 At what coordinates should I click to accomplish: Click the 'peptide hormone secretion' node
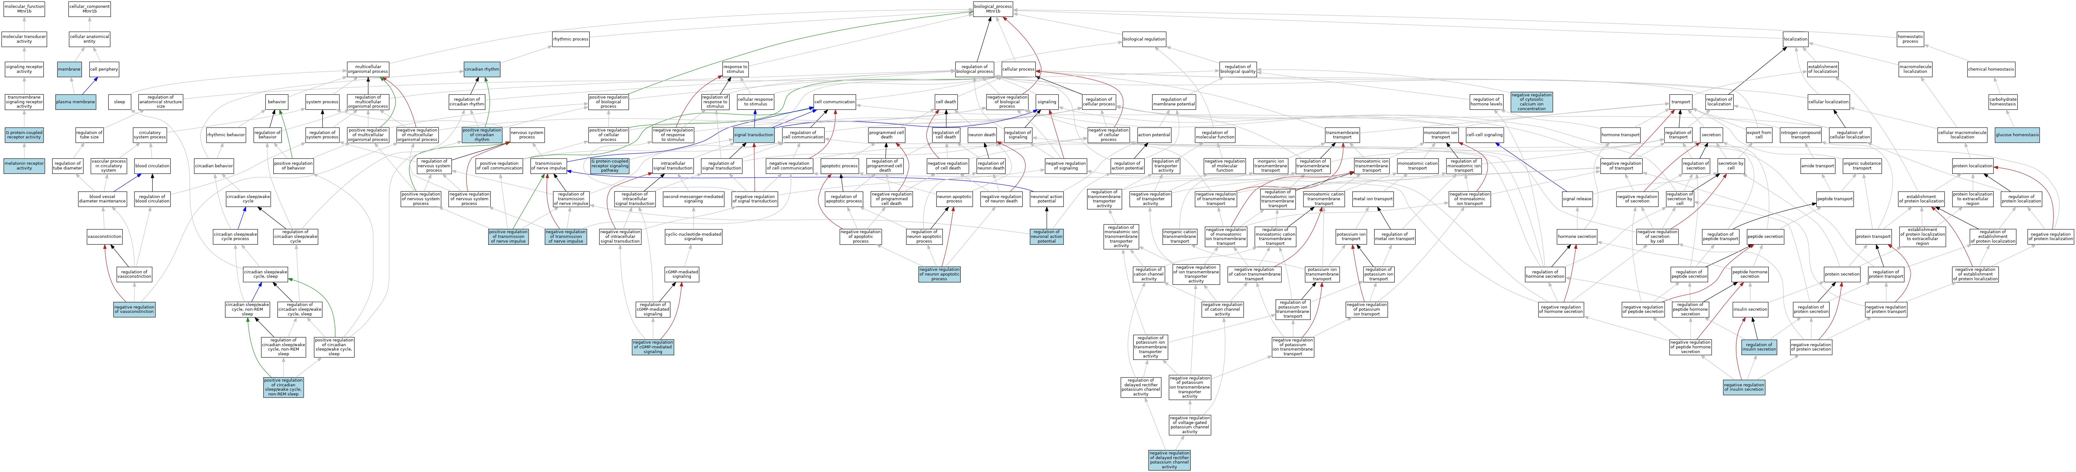(x=1750, y=275)
